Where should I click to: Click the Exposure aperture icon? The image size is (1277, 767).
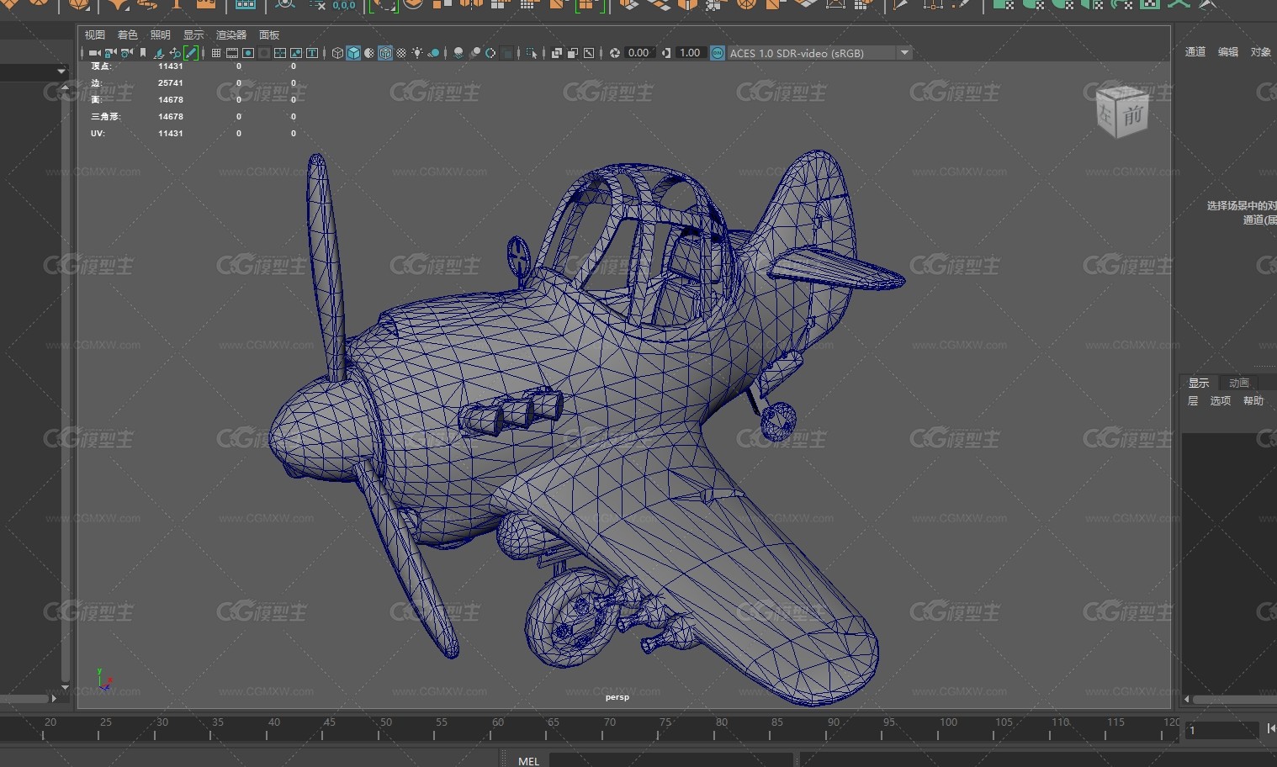click(615, 53)
